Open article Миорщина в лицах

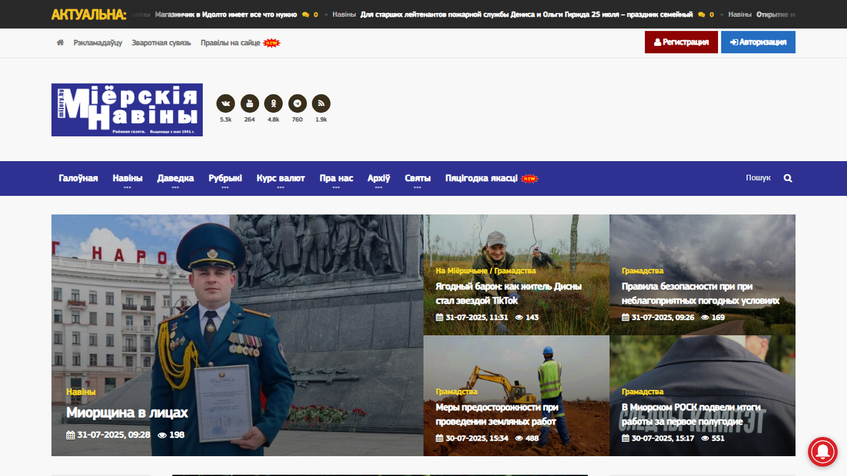pos(127,413)
